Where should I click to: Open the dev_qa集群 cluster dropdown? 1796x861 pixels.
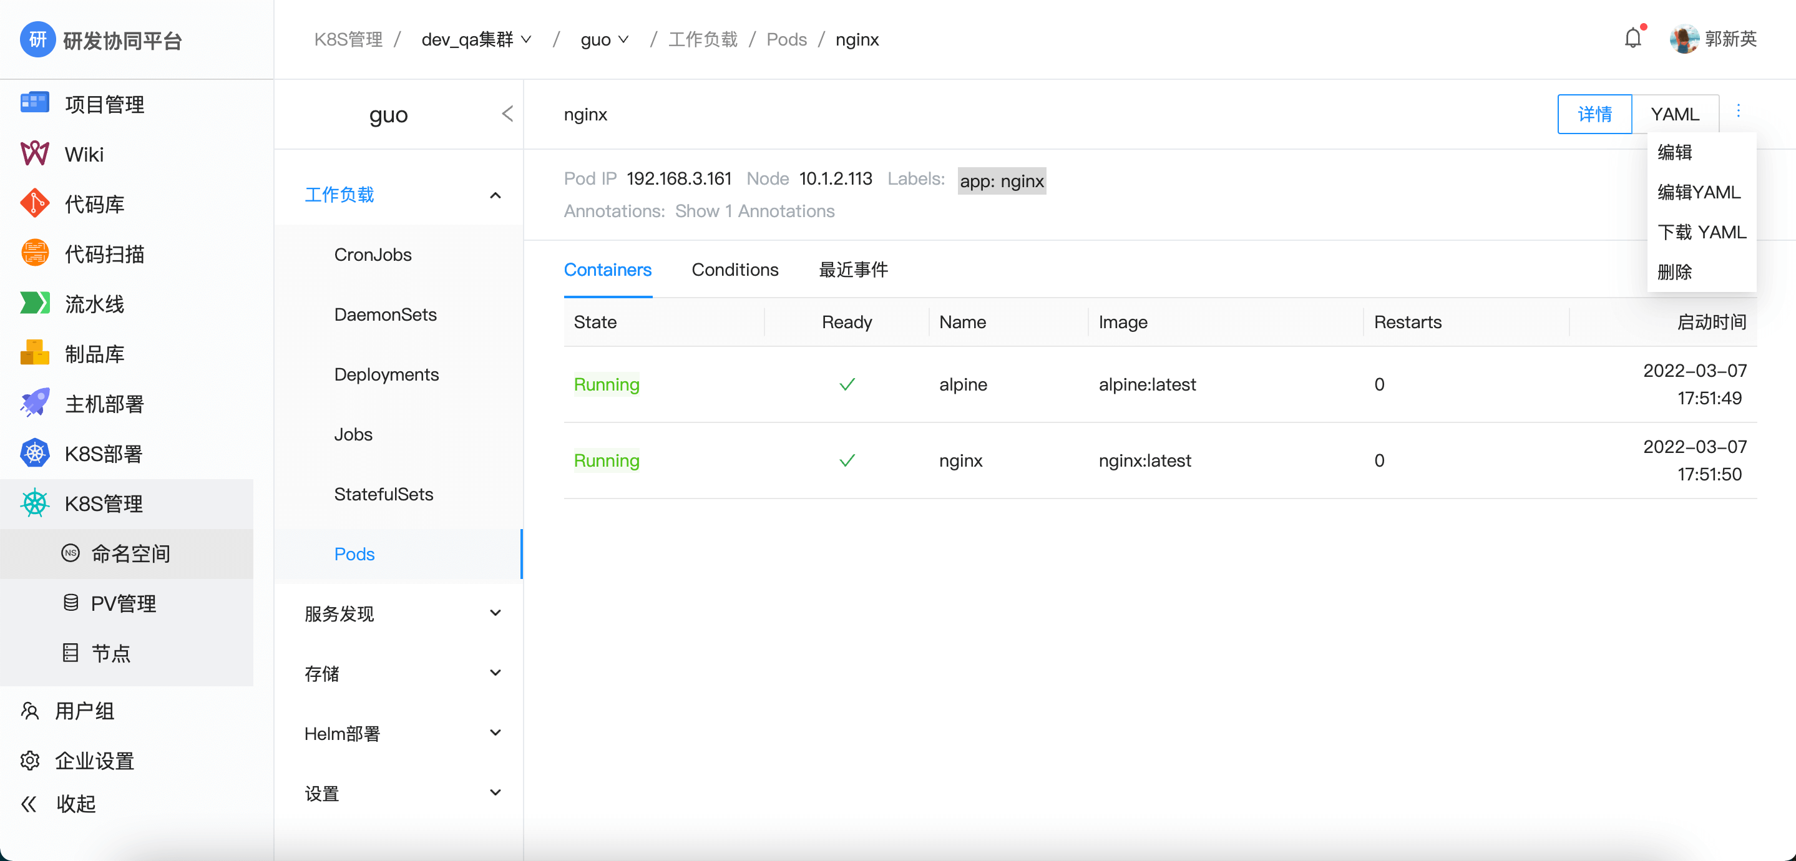[x=476, y=40]
